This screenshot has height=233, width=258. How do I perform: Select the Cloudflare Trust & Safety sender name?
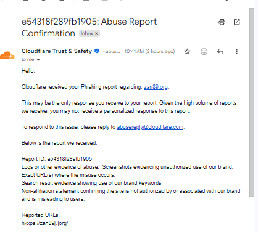coord(57,51)
